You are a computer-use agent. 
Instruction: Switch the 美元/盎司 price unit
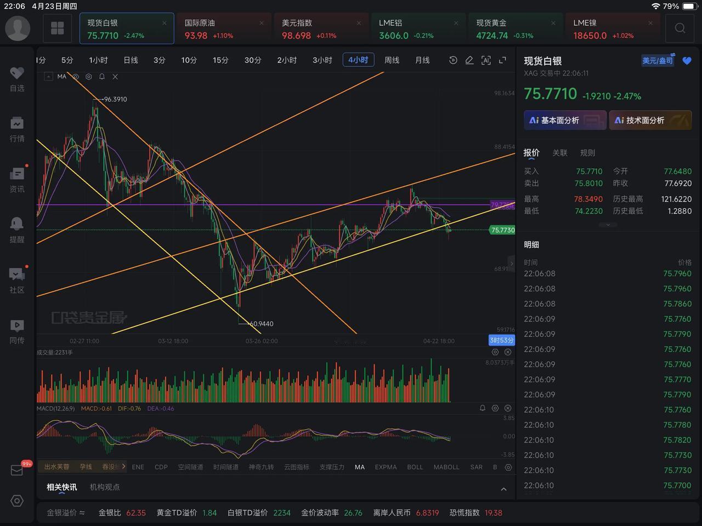[658, 61]
